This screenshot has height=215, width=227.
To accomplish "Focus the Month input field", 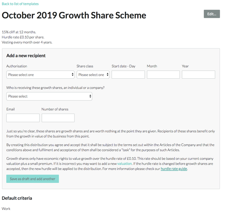I will [x=163, y=74].
